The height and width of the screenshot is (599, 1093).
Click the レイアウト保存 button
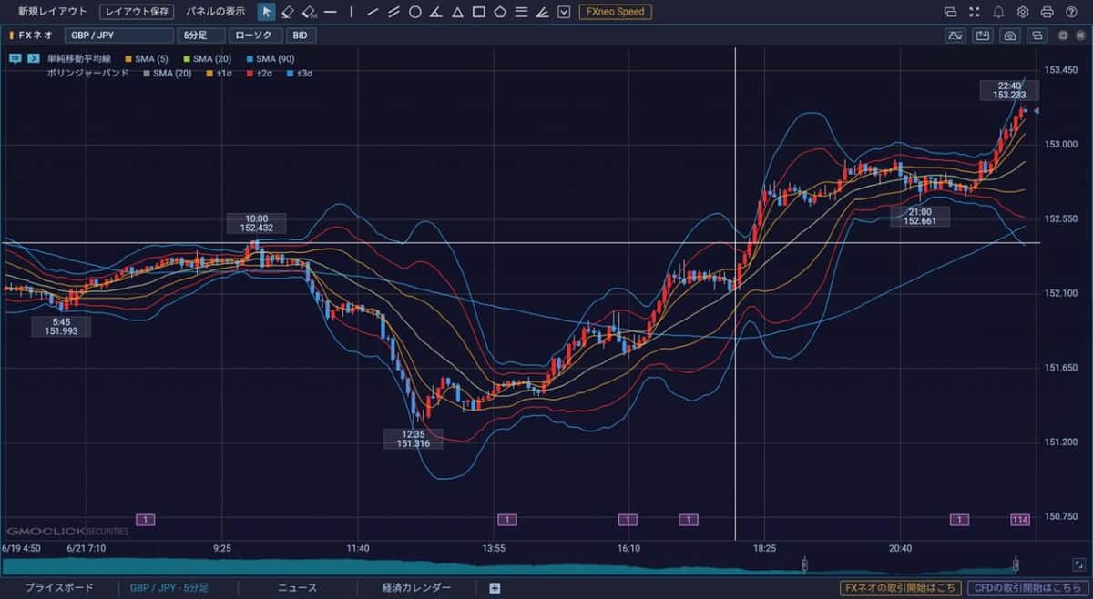(137, 12)
